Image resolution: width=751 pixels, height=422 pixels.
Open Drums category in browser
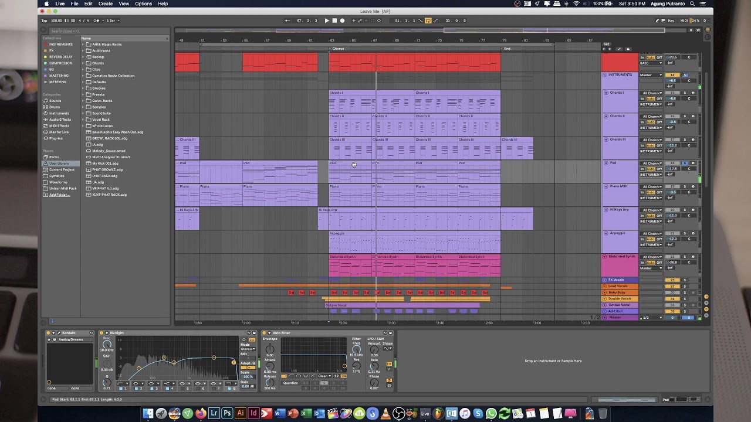tap(55, 107)
